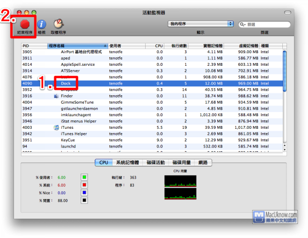Image resolution: width=308 pixels, height=238 pixels.
Task: Select the Dock process row
Action: tap(152, 84)
